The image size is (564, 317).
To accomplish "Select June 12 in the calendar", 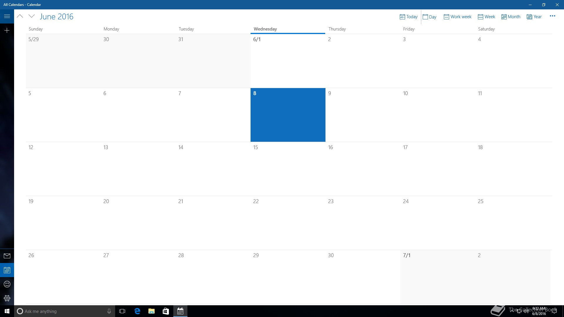I will tap(63, 169).
